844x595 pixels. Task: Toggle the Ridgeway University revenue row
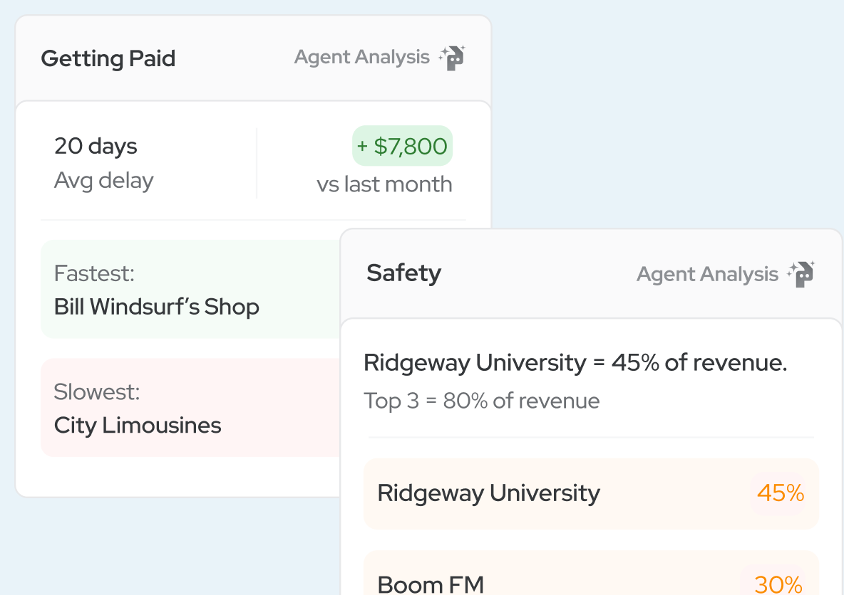click(592, 493)
